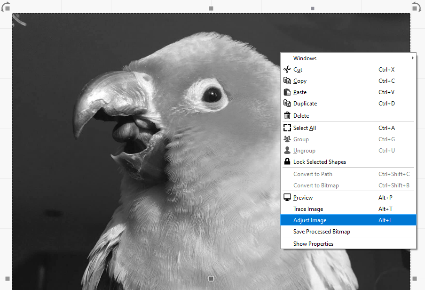Select Trace Image menu entry
Screen dimensions: 425x290
click(x=308, y=209)
